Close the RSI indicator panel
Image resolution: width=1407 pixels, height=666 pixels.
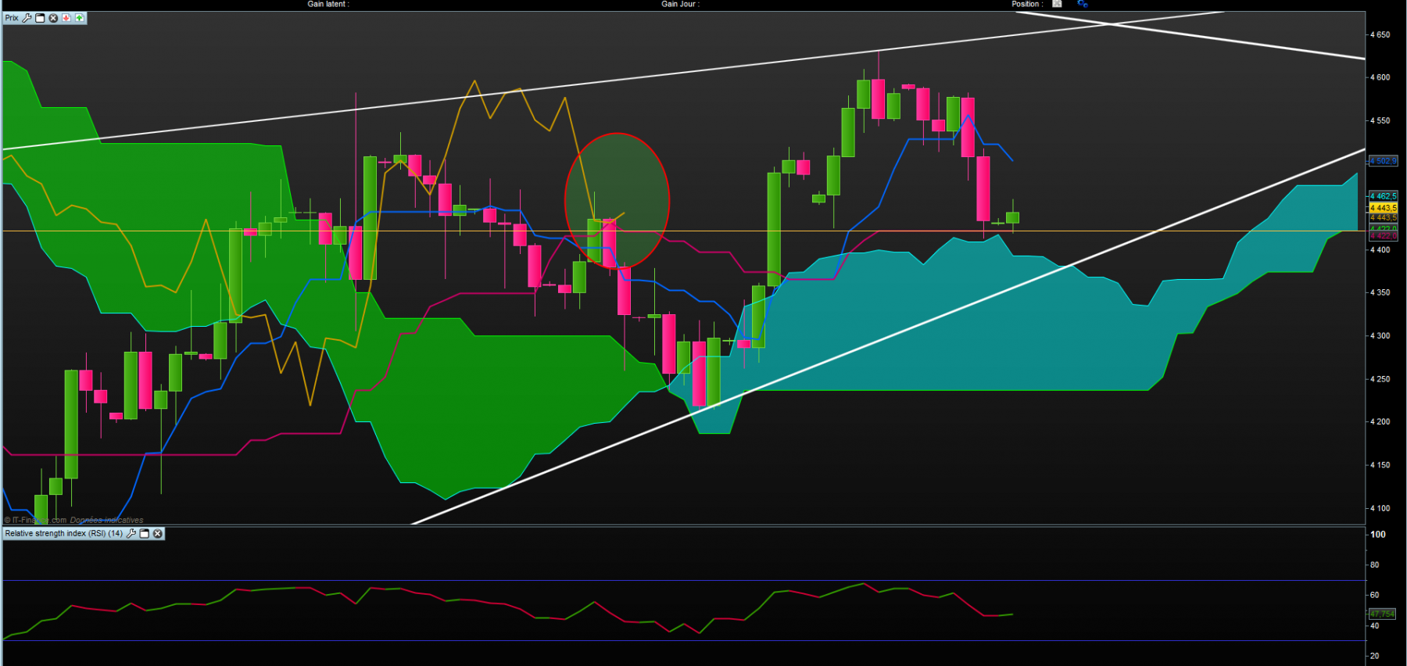pyautogui.click(x=158, y=534)
